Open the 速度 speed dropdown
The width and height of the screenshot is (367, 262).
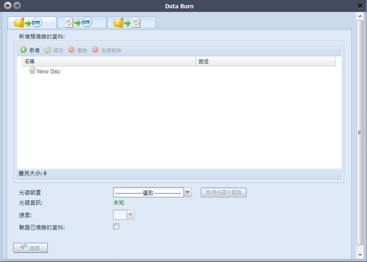[131, 215]
